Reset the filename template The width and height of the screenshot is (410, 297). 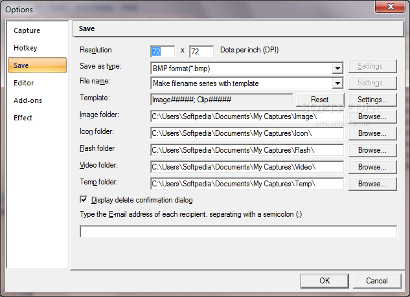[x=320, y=100]
